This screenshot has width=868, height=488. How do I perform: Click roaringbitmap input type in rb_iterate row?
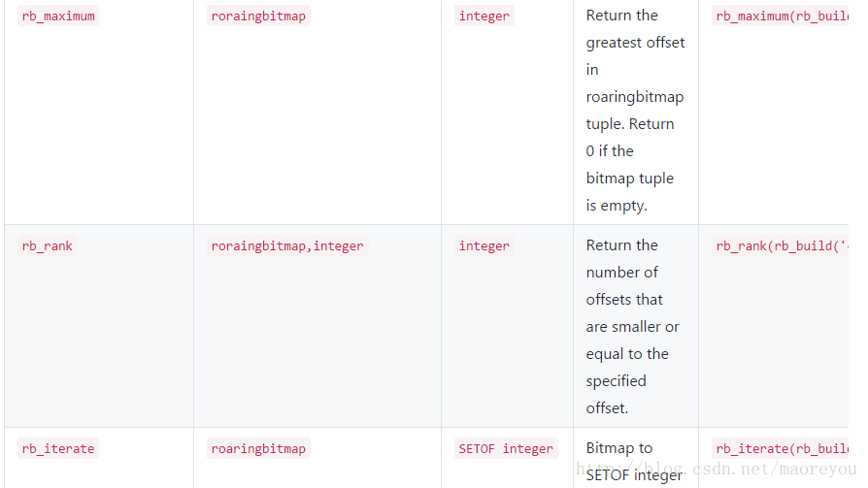[x=258, y=449]
